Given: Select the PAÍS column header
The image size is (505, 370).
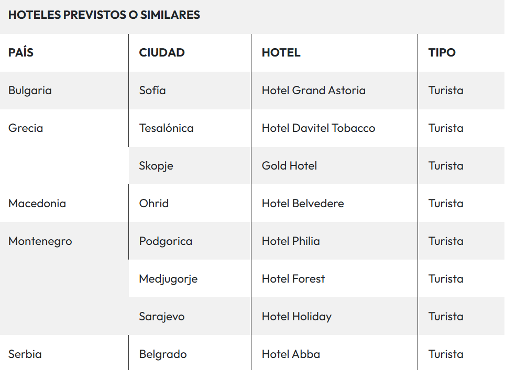Looking at the screenshot, I should point(21,53).
